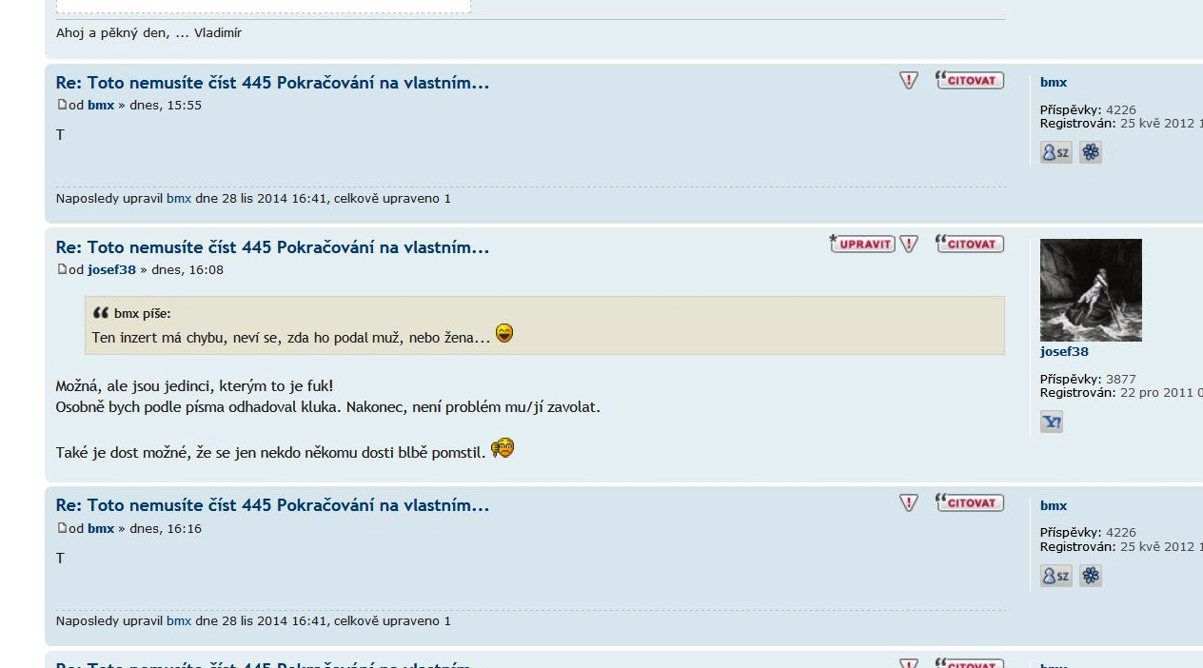The width and height of the screenshot is (1203, 668).
Task: Open bmx's ICQ icon in 16:16 post
Action: click(1091, 576)
